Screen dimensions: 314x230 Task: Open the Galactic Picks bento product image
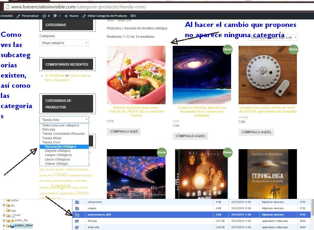[x=136, y=75]
